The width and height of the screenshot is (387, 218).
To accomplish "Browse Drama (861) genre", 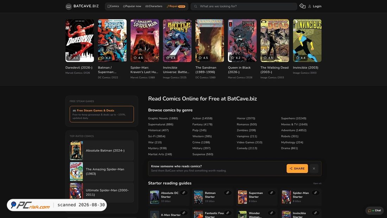I will pos(289,148).
